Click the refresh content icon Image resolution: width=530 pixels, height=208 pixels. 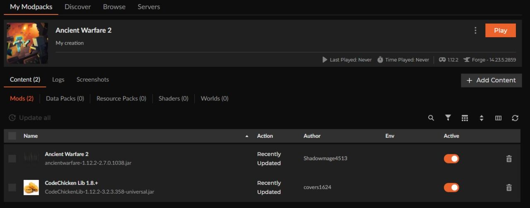[x=515, y=118]
